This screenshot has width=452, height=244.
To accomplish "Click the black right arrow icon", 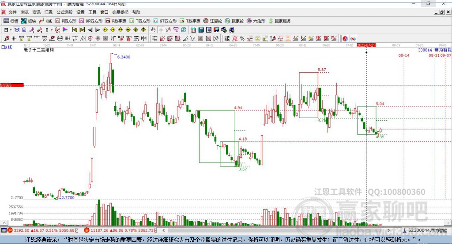I will pyautogui.click(x=98, y=30).
